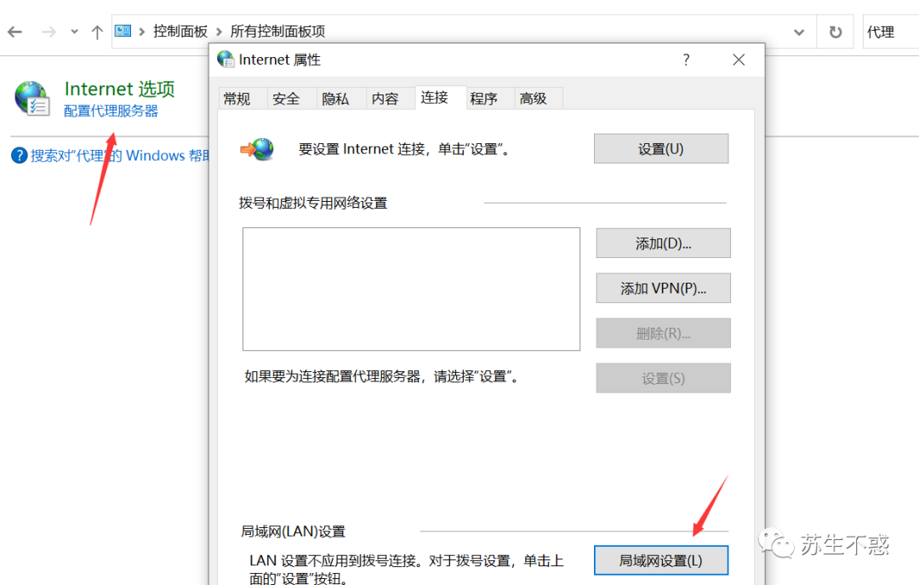The height and width of the screenshot is (585, 919).
Task: Click the forward navigation arrow
Action: [49, 32]
